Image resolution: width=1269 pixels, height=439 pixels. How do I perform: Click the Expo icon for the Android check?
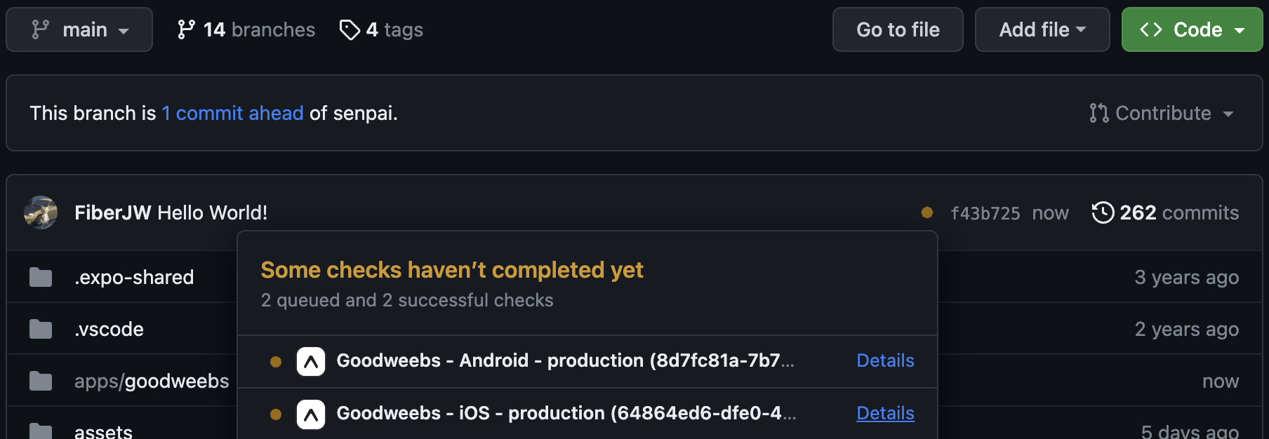(x=310, y=361)
